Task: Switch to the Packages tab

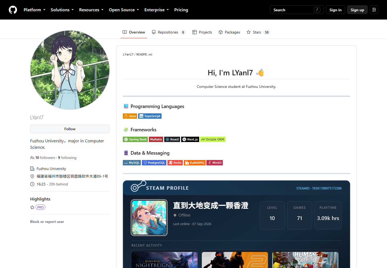Action: 229,32
